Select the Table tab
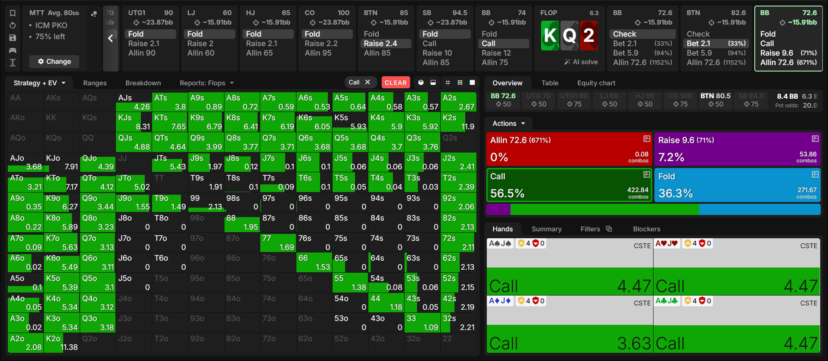828x361 pixels. click(550, 83)
